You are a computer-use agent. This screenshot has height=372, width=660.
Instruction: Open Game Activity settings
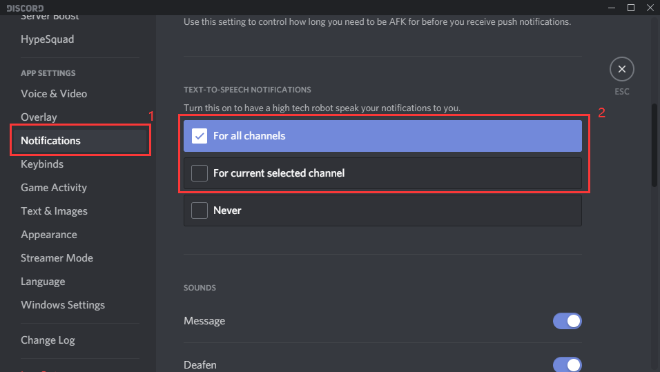[54, 188]
